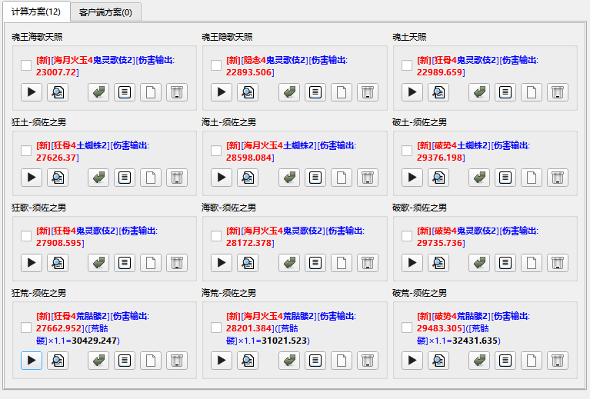Screen dimensions: 590x399
Task: Click blank page icon in 魂王隐歌天照 card
Action: click(342, 92)
